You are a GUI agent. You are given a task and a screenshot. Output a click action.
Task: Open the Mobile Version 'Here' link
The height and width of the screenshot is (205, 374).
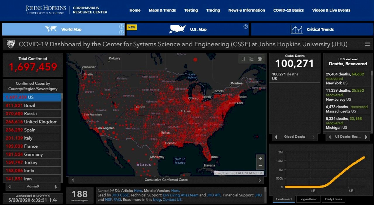(175, 190)
